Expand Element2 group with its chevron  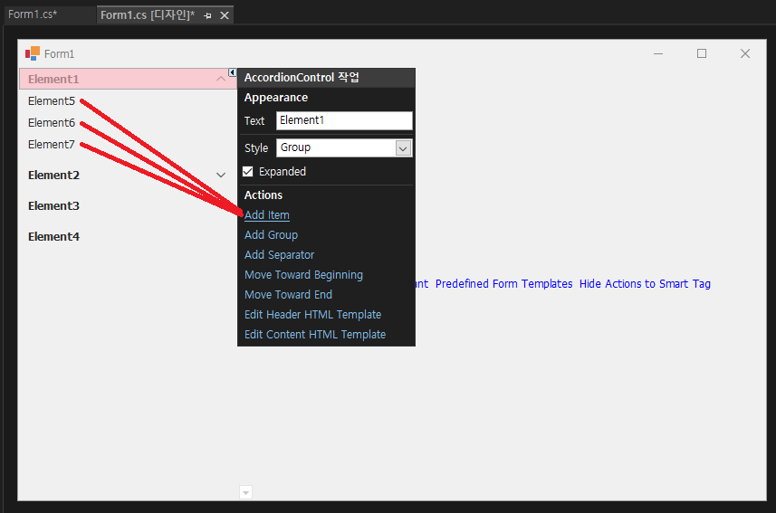[221, 176]
